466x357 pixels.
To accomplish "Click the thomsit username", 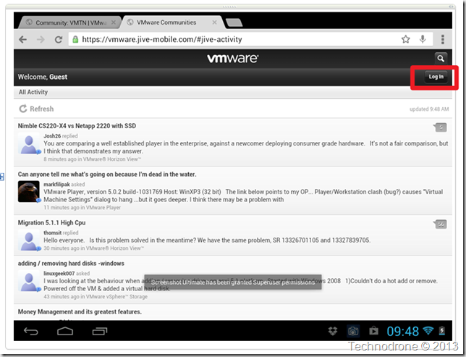I will tap(52, 232).
